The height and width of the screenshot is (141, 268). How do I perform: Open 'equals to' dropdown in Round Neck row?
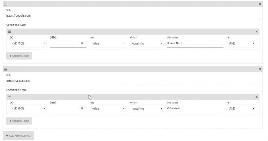pos(146,43)
